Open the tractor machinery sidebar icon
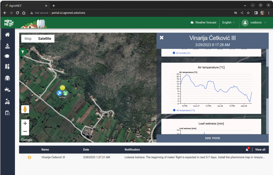 point(7,102)
